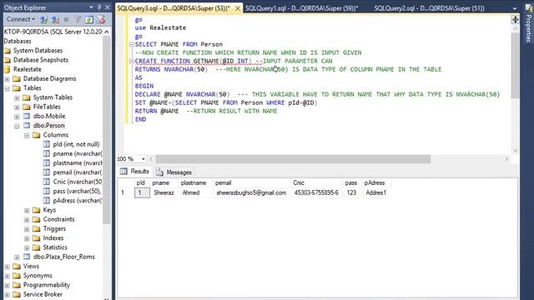Click the Tables folder icon

[x=17, y=88]
